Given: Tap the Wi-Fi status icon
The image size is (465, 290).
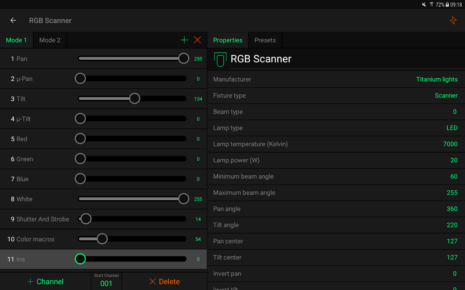Looking at the screenshot, I should tap(432, 5).
